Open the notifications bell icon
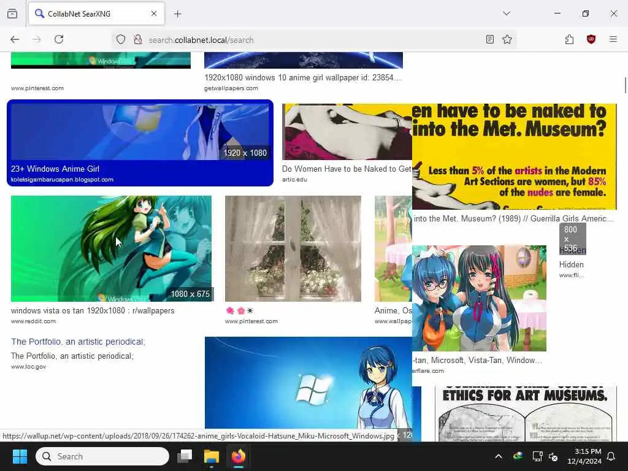 [611, 456]
